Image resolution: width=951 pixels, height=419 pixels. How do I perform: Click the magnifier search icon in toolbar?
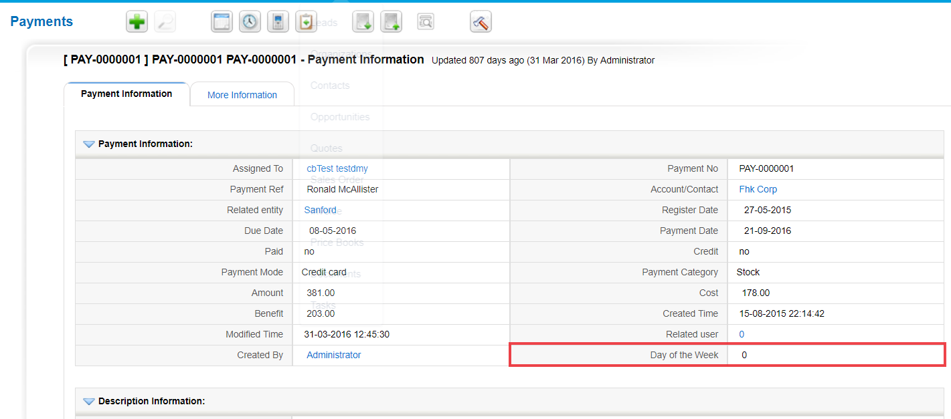pos(165,22)
